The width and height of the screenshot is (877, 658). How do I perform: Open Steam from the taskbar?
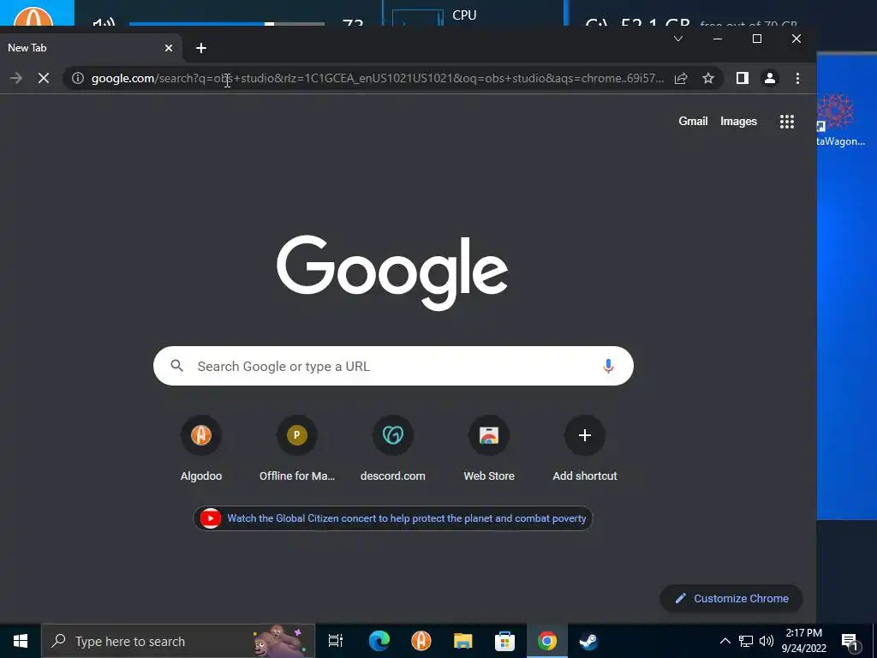pos(588,641)
